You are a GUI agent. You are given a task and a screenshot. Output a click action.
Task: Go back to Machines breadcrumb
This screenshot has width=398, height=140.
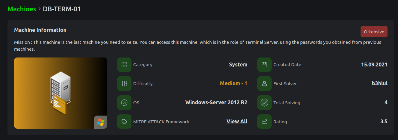click(22, 9)
